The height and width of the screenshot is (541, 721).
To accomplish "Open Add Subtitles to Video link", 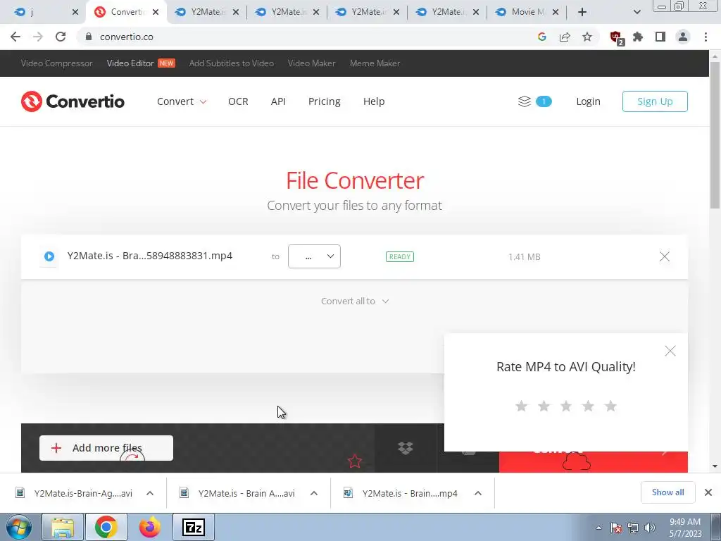I will (231, 63).
